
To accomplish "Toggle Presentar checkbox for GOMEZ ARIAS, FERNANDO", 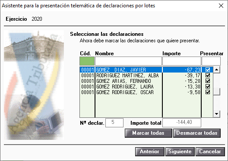I will tap(208, 81).
